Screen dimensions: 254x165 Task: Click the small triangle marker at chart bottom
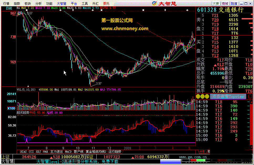(28, 86)
